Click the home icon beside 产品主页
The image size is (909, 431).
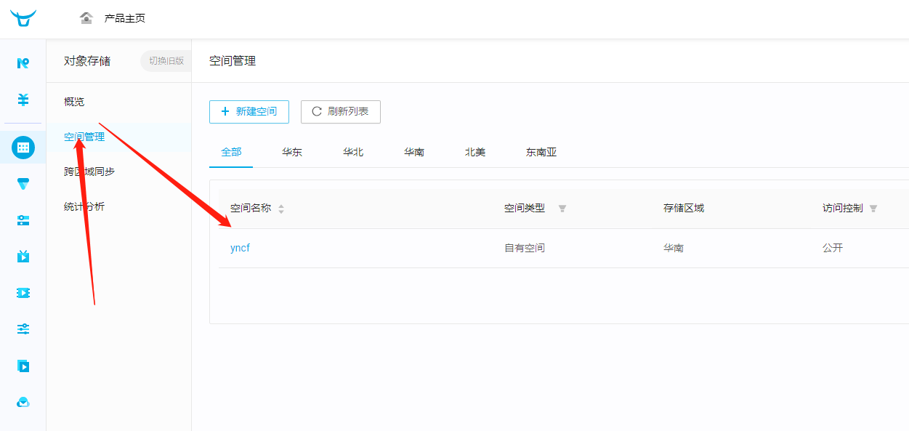click(86, 18)
